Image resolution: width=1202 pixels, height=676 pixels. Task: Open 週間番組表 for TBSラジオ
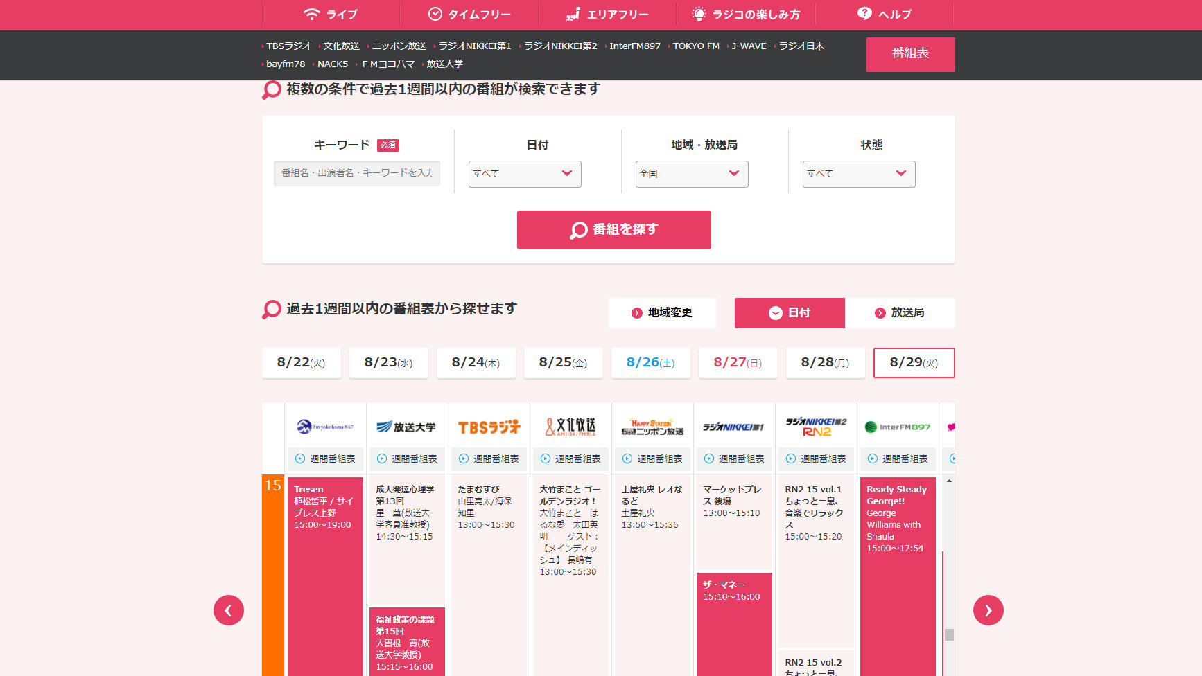click(489, 459)
